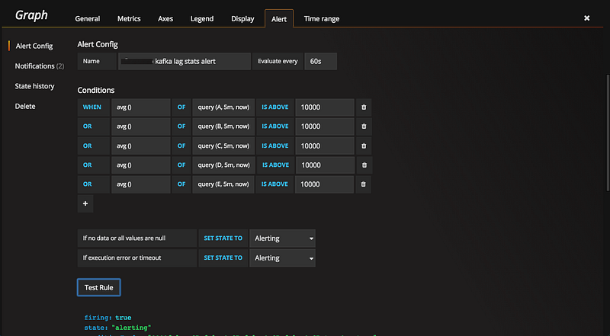
Task: Select the Alert tab
Action: coord(279,18)
